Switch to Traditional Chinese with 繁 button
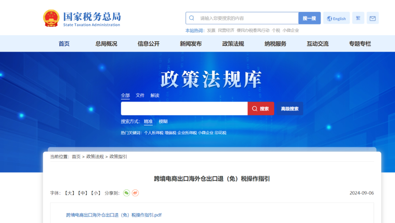Viewport: 395px width, 223px height. pyautogui.click(x=358, y=18)
